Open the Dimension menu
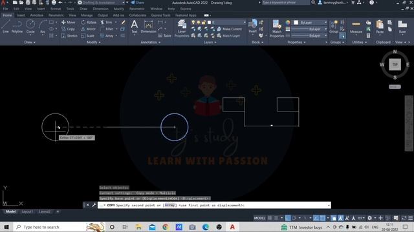414x232 pixels. [x=101, y=8]
